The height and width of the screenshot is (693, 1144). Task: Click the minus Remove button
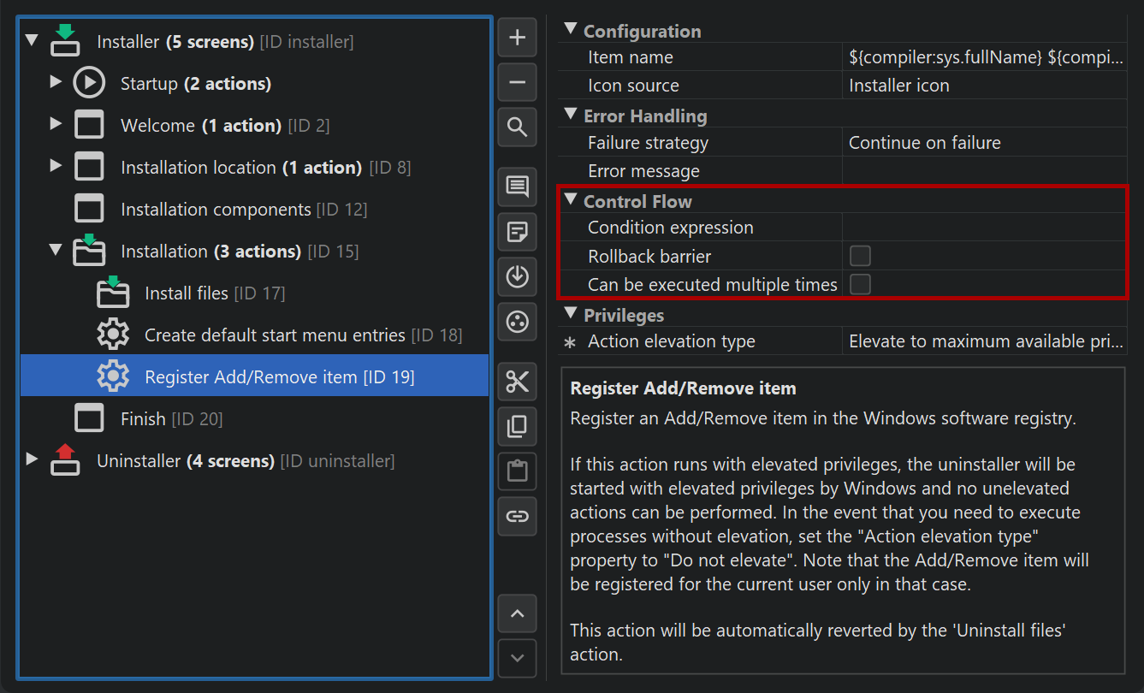click(x=517, y=83)
